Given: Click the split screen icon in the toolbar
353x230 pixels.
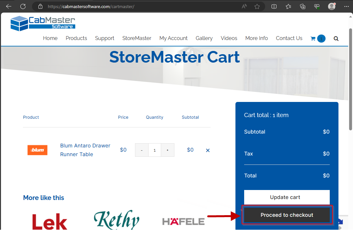Looking at the screenshot, I should (x=274, y=6).
